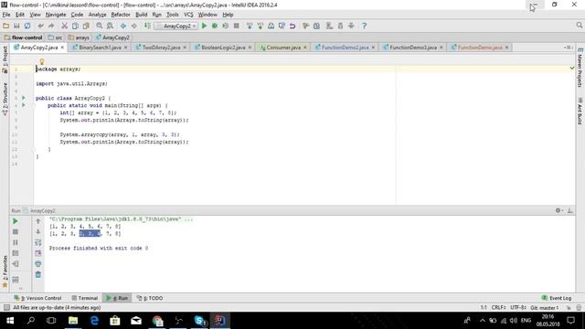Open the Refactor menu
Image resolution: width=585 pixels, height=329 pixels.
click(121, 15)
